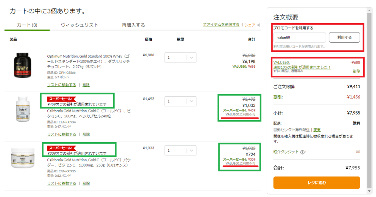Viewport: 376px width, 197px height.
Task: Open the Optimum Nutrition Gold Standard Whey product title
Action: [88, 61]
